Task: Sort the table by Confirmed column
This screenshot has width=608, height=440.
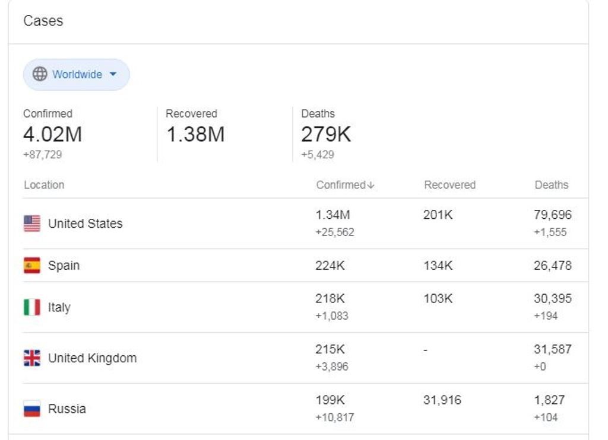Action: pos(345,185)
